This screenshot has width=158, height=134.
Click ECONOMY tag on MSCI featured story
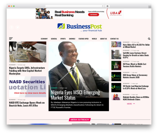pyautogui.click(x=54, y=88)
